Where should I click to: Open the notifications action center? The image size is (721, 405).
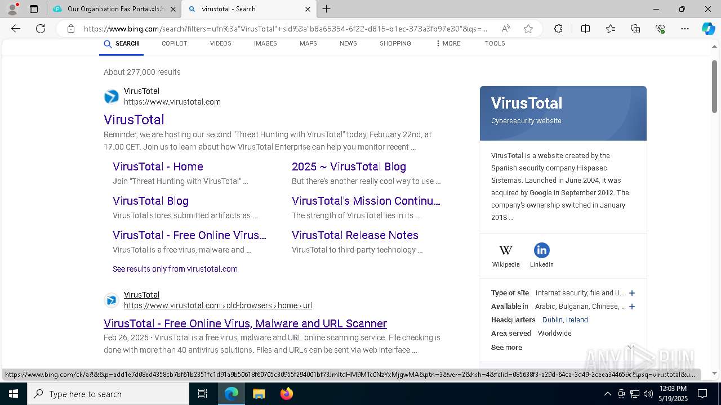coord(702,394)
